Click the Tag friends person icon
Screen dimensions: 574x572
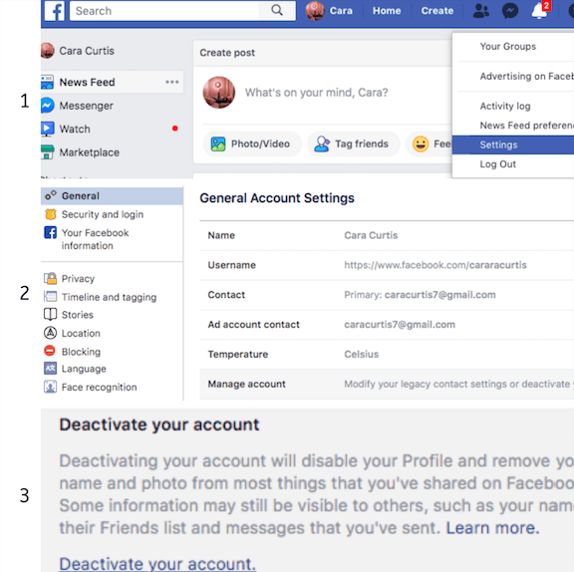click(322, 143)
